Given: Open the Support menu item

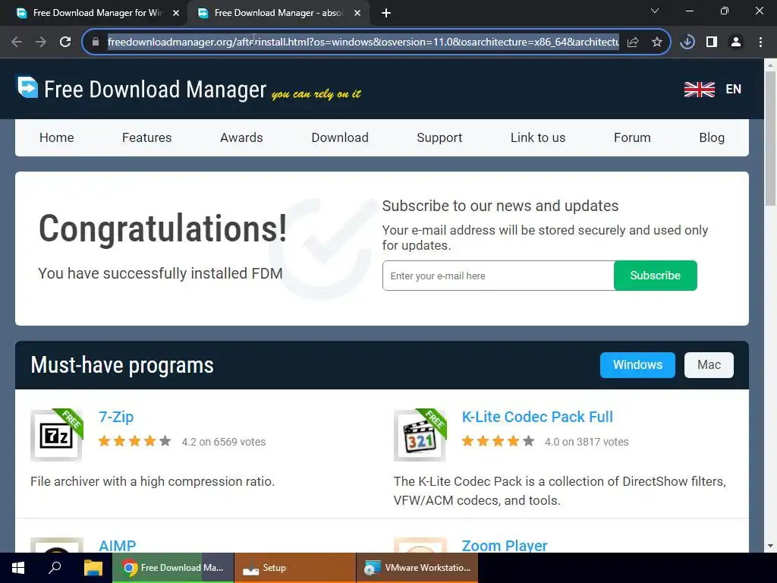Looking at the screenshot, I should pyautogui.click(x=439, y=138).
